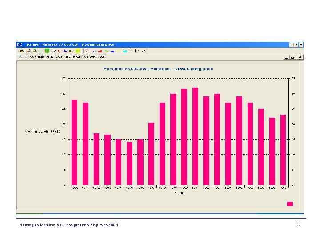Open the Merge graphs menu
This screenshot has height=240, width=320.
[x=34, y=57]
